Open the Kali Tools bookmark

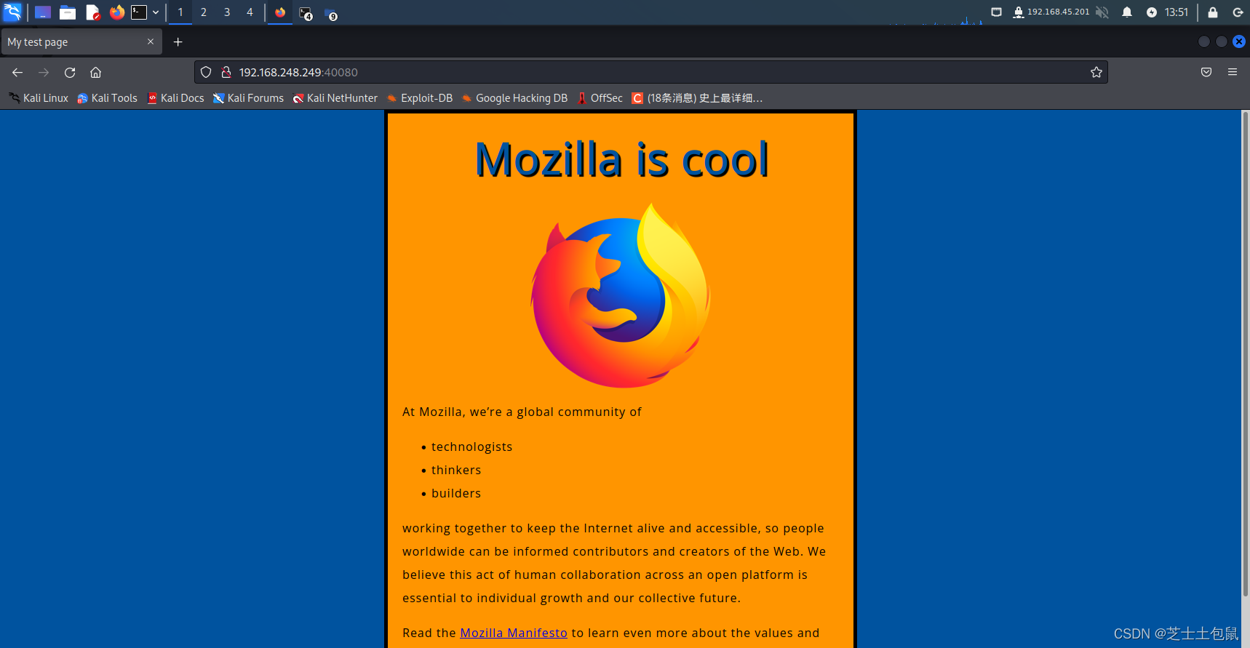pyautogui.click(x=107, y=98)
